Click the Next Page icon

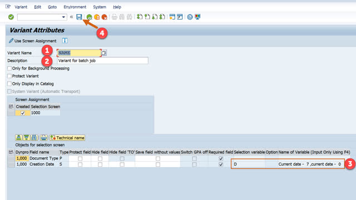pyautogui.click(x=155, y=17)
